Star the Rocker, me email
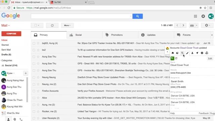The image size is (215, 121). (x=38, y=112)
